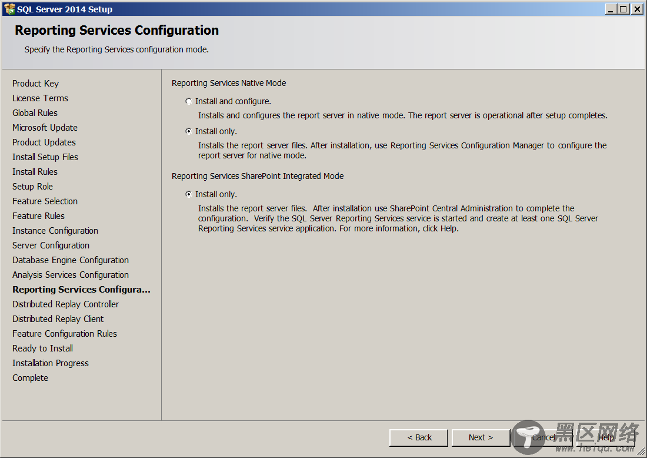647x458 pixels.
Task: Select the Distributed Replay Client step
Action: pos(58,319)
